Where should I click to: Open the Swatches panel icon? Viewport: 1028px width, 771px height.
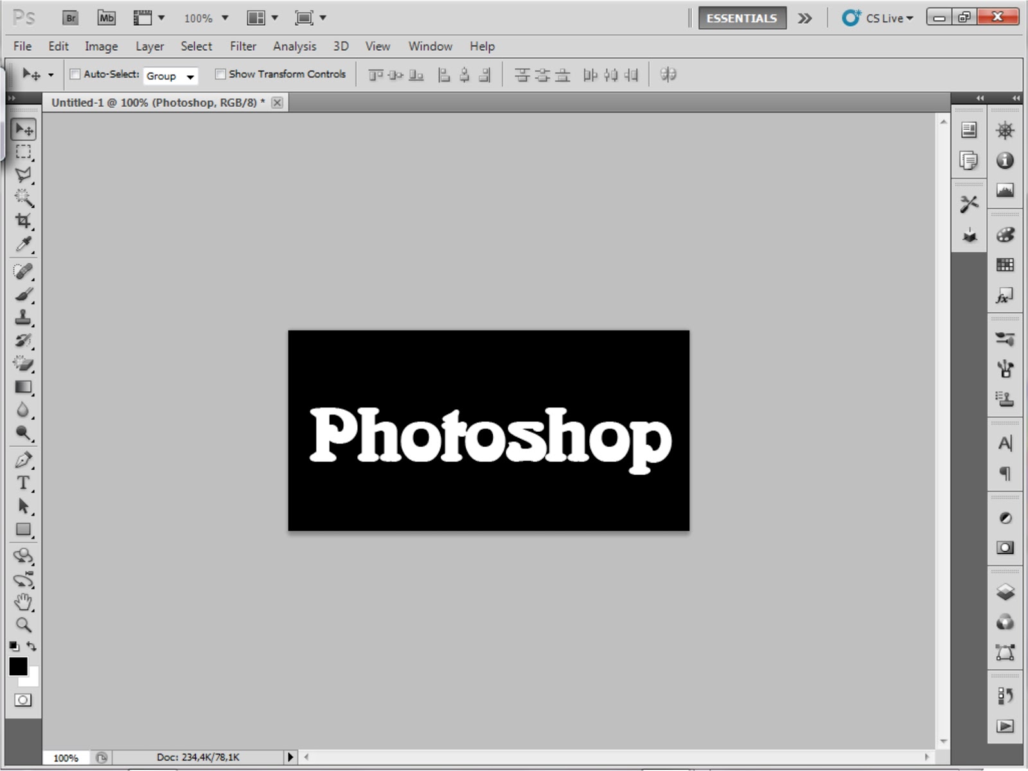pos(1006,265)
